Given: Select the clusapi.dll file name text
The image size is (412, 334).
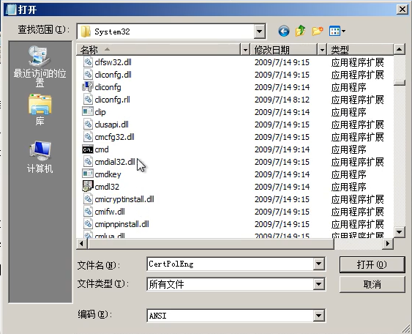Looking at the screenshot, I should coord(112,125).
